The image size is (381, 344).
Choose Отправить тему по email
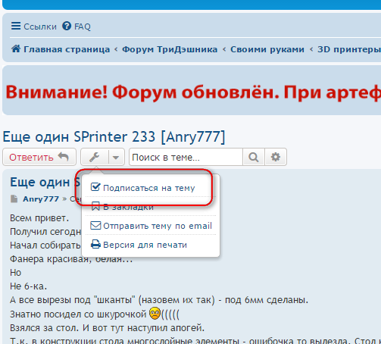[x=151, y=226]
